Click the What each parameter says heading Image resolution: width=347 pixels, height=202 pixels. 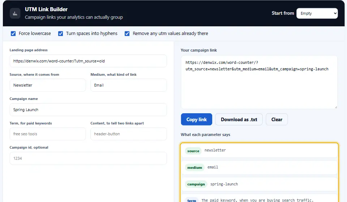205,135
